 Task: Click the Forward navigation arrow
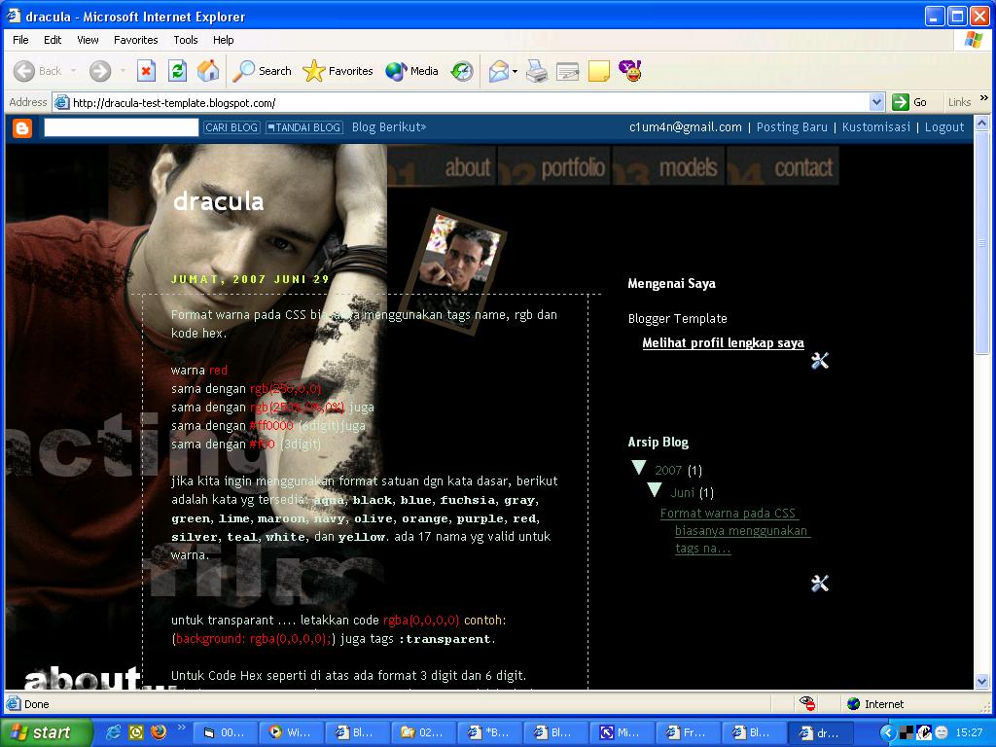tap(100, 71)
